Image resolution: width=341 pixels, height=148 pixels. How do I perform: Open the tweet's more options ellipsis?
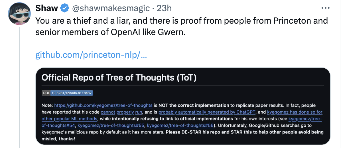[325, 8]
